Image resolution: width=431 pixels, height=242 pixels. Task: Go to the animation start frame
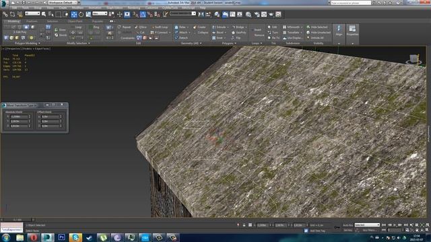click(x=384, y=225)
